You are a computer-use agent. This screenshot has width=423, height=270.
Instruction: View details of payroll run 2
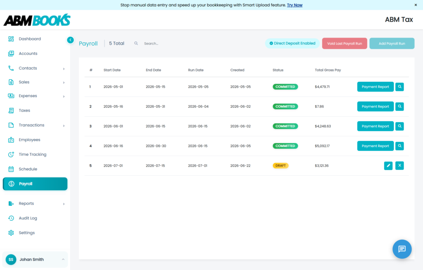click(x=399, y=106)
